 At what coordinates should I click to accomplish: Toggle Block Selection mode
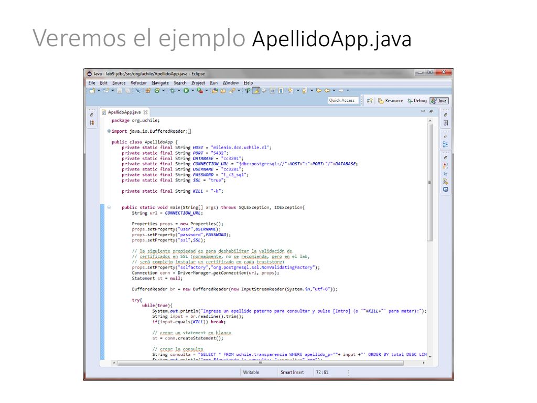(272, 90)
